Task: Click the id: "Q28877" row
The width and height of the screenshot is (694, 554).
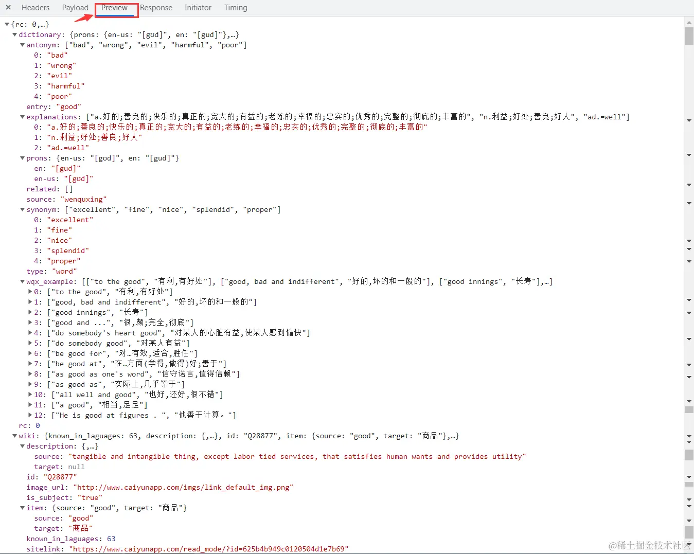Action: [x=51, y=477]
